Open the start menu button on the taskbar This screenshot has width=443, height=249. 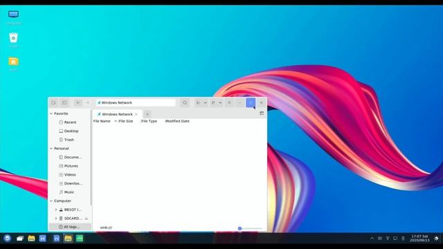pyautogui.click(x=7, y=239)
